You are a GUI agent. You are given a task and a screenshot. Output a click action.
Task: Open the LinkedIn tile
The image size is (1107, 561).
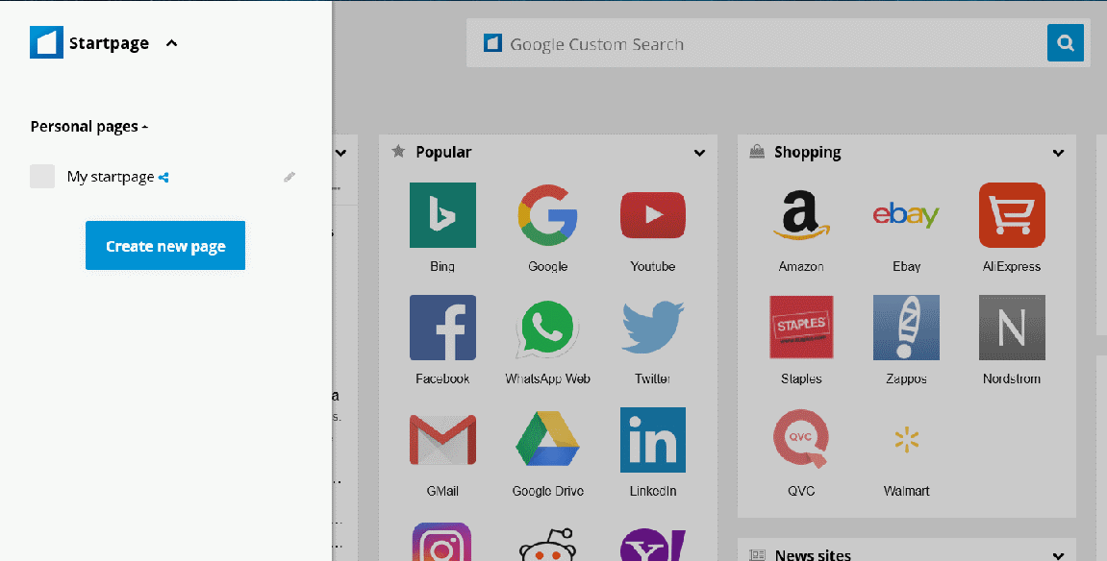coord(652,440)
